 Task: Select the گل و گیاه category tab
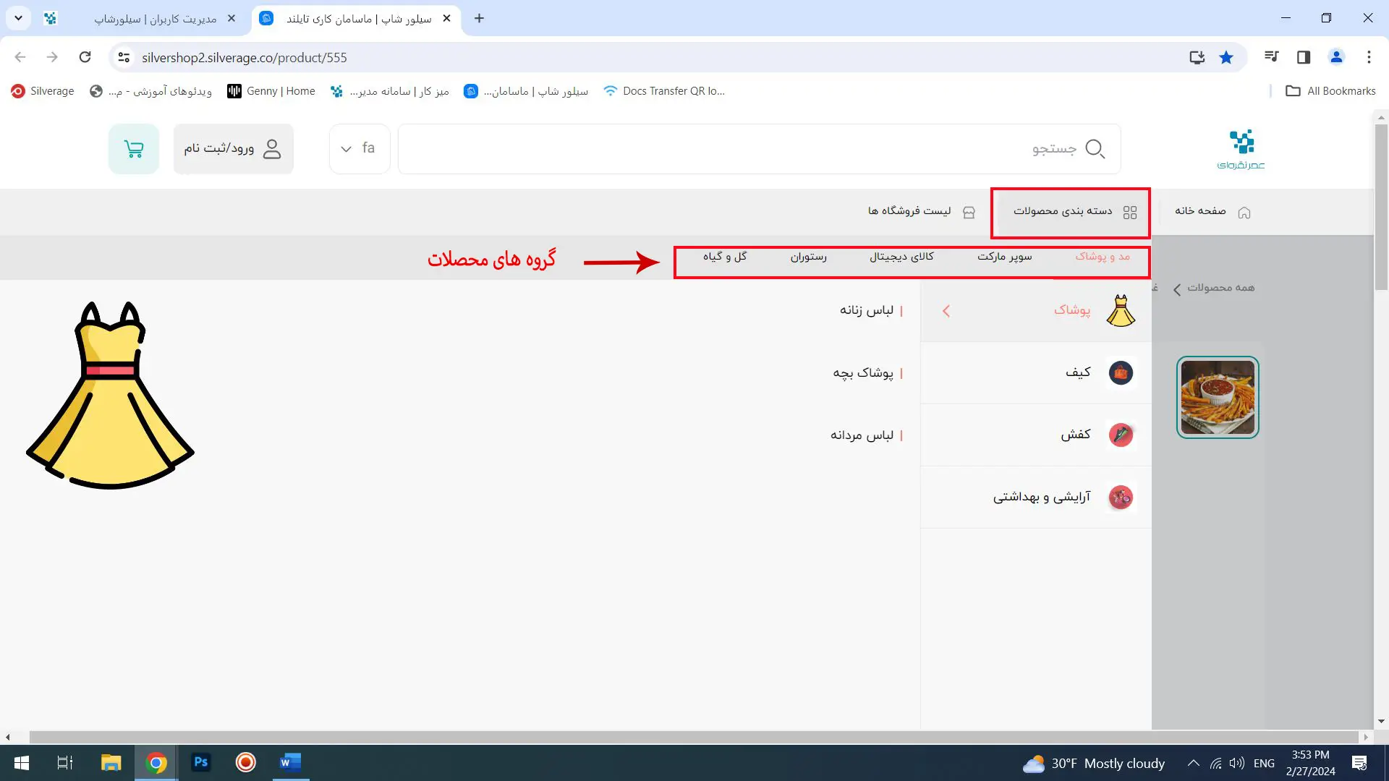pyautogui.click(x=725, y=257)
